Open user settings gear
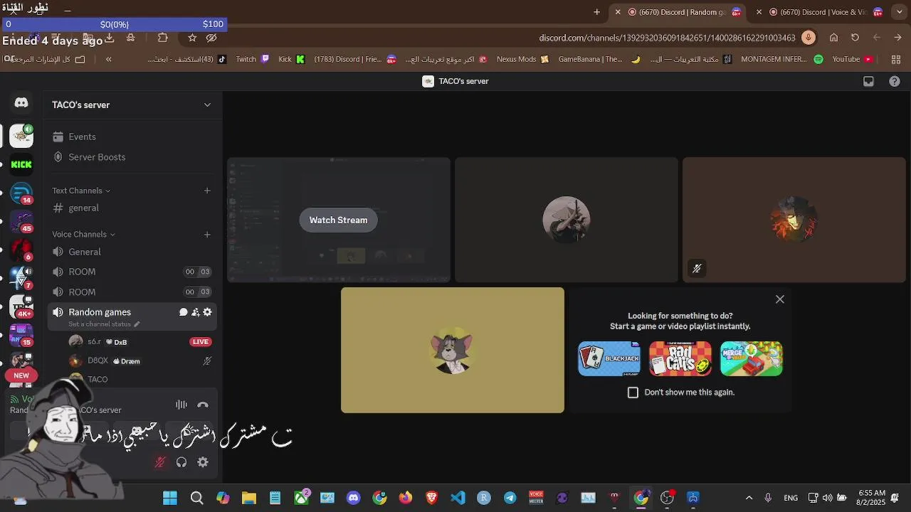 [203, 462]
